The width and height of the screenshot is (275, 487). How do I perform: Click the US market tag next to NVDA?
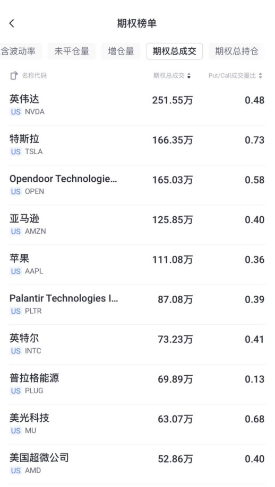[15, 112]
